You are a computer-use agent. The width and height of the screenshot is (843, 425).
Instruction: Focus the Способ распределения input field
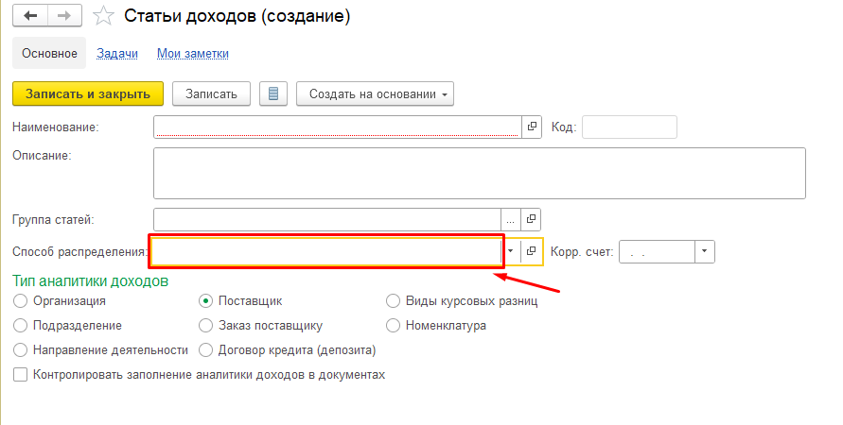(326, 251)
